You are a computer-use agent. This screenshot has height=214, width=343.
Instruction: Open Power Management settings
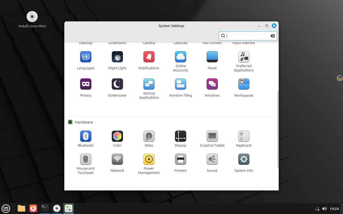point(149,164)
